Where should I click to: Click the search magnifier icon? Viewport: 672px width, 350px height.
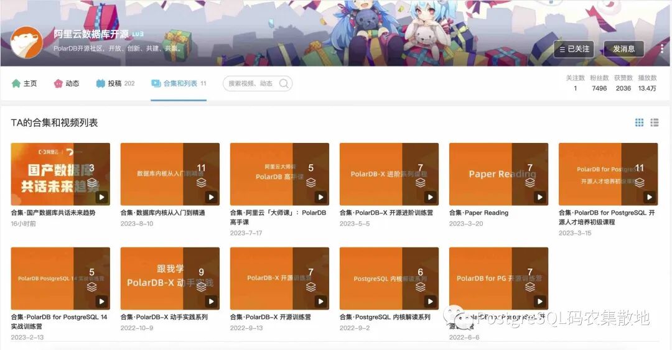coord(284,83)
